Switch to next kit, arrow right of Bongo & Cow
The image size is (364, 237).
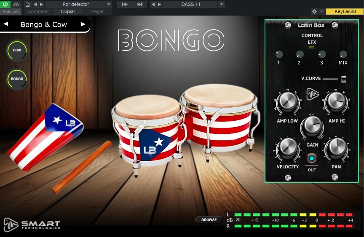point(83,24)
